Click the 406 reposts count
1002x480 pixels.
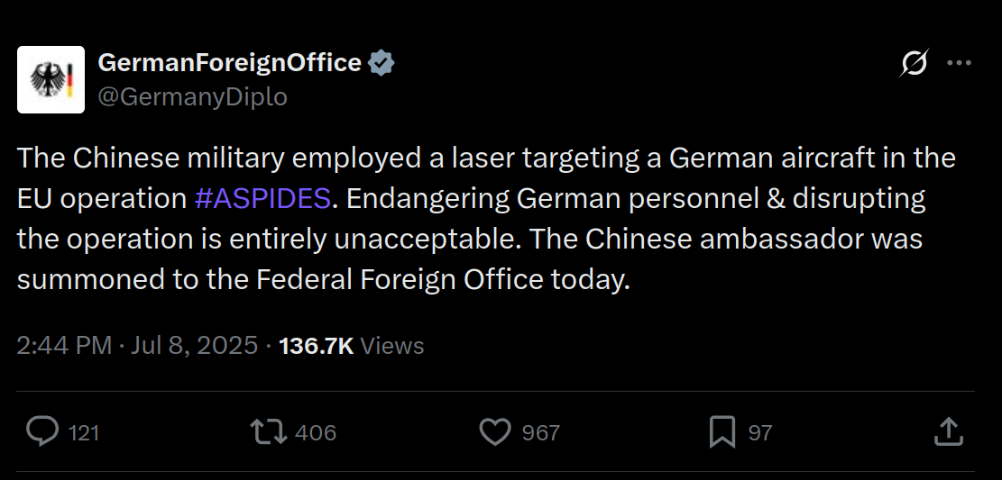pos(316,433)
